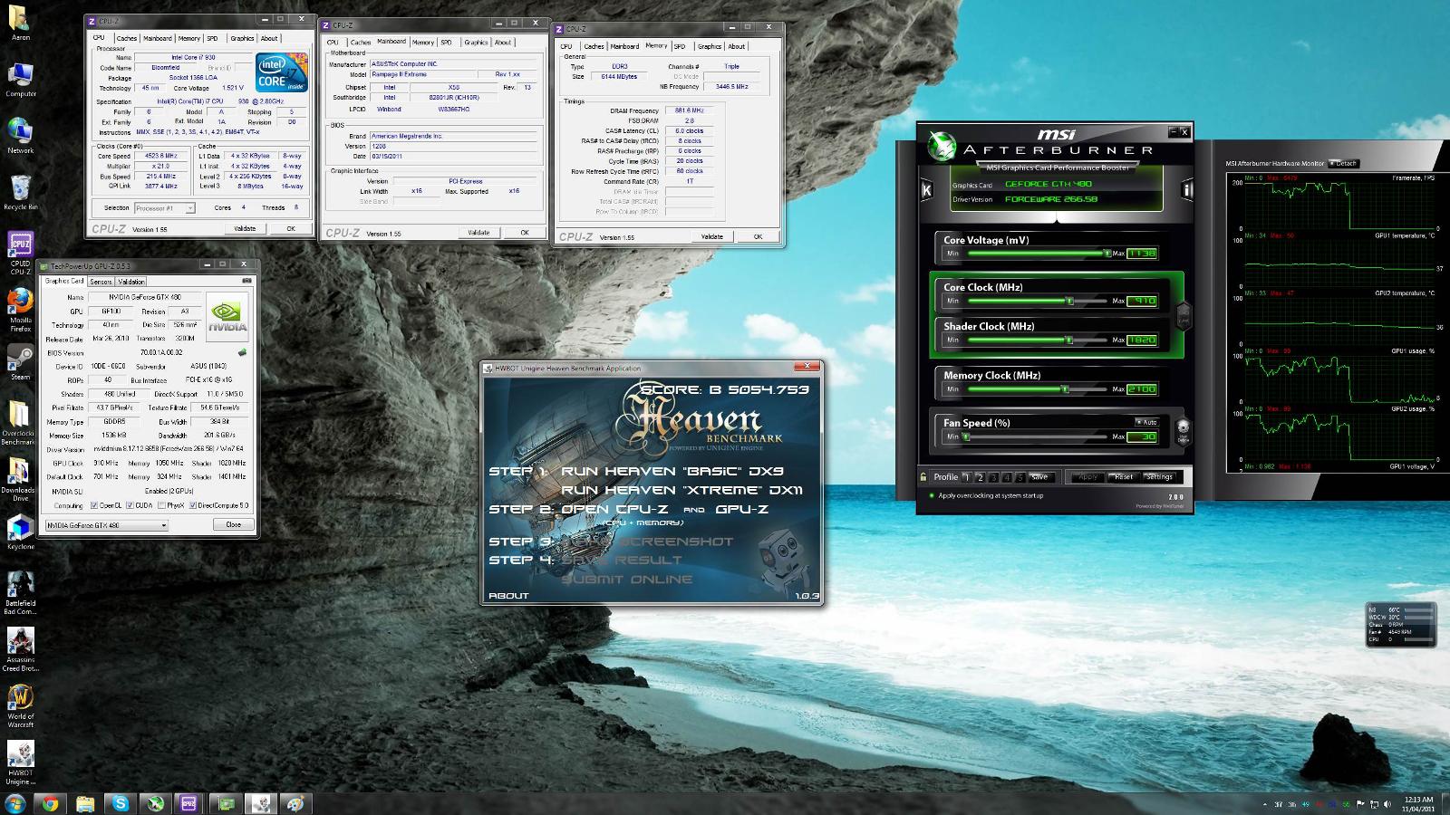Switch to the Sensors tab in GPU-Z
Screen dimensions: 1450x815
[101, 282]
